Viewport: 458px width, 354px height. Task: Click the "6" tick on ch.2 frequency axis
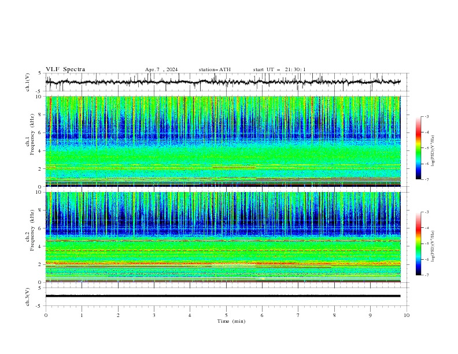coord(41,228)
